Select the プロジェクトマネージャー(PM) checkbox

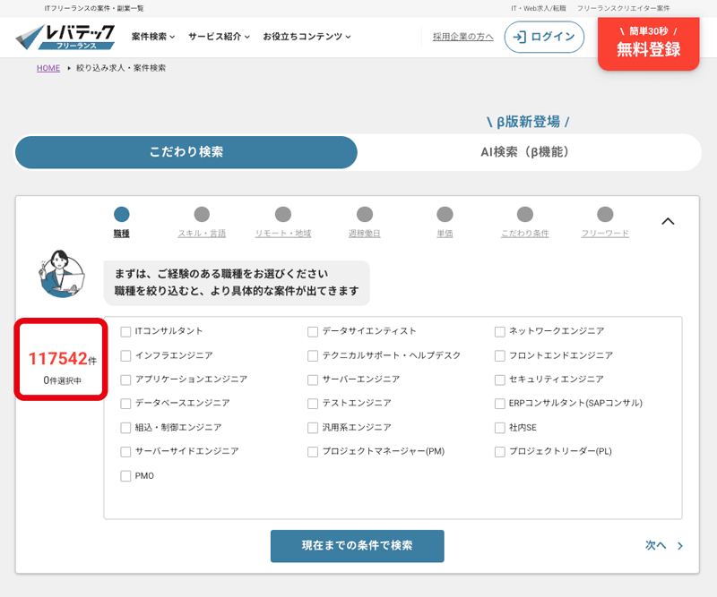click(312, 451)
